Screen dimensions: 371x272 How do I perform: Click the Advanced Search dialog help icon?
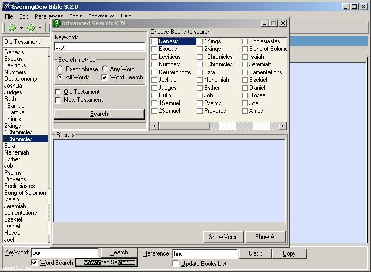pos(57,23)
